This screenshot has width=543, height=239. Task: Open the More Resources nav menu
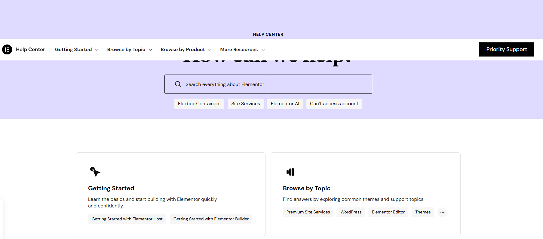coord(242,50)
